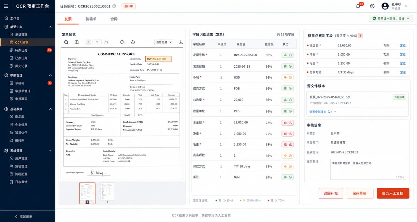Click the 待办任务 sidebar icon
This screenshot has height=222, width=417.
[x=12, y=50]
